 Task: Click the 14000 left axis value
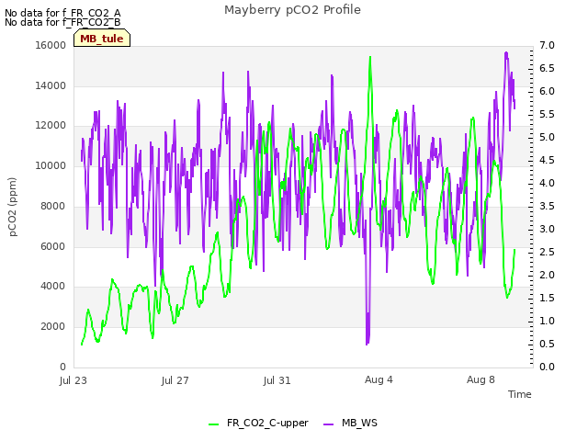point(51,85)
